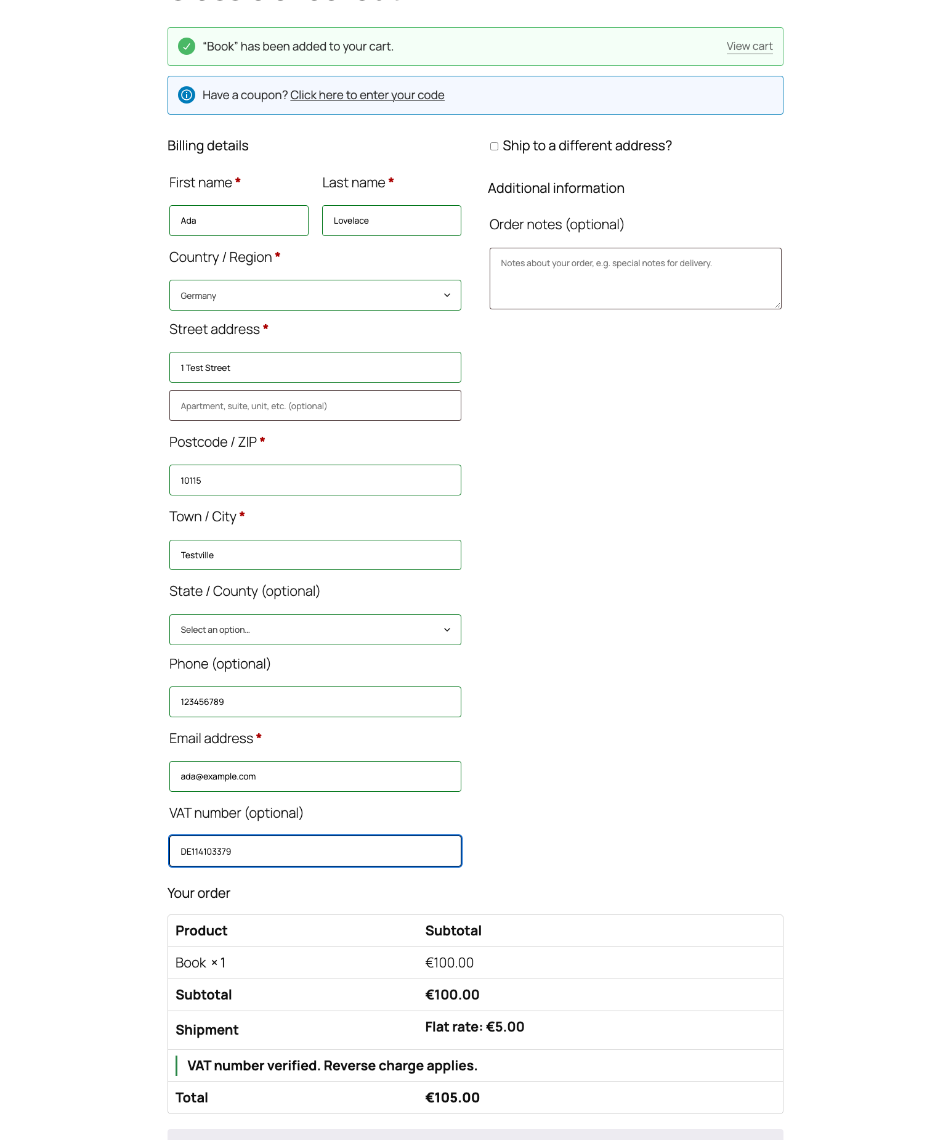Open the Country / Region dropdown

coord(315,295)
